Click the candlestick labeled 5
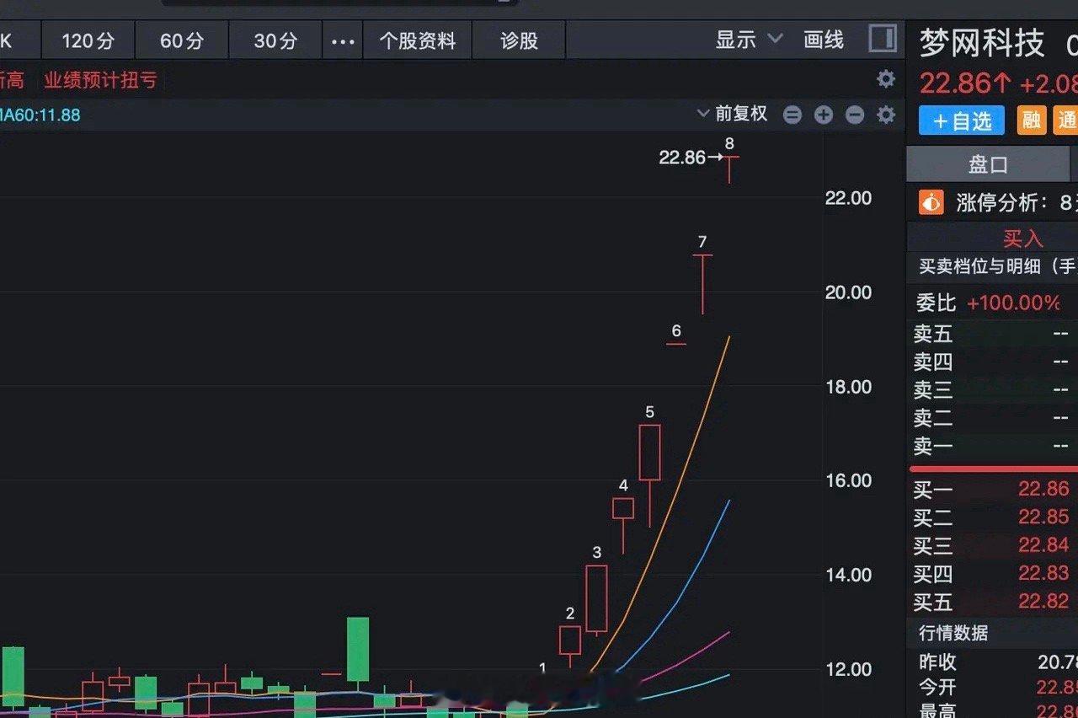Screen dimensions: 1078x718 click(x=649, y=476)
